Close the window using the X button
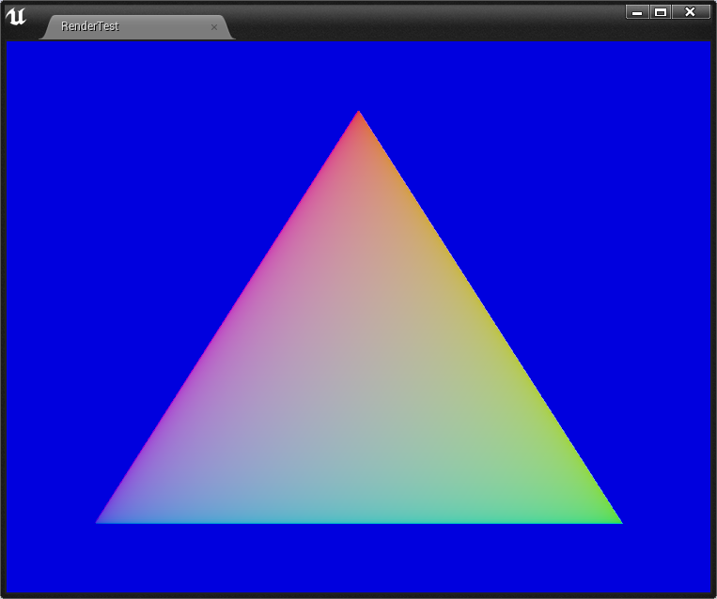Viewport: 717px width, 599px height. coord(691,12)
